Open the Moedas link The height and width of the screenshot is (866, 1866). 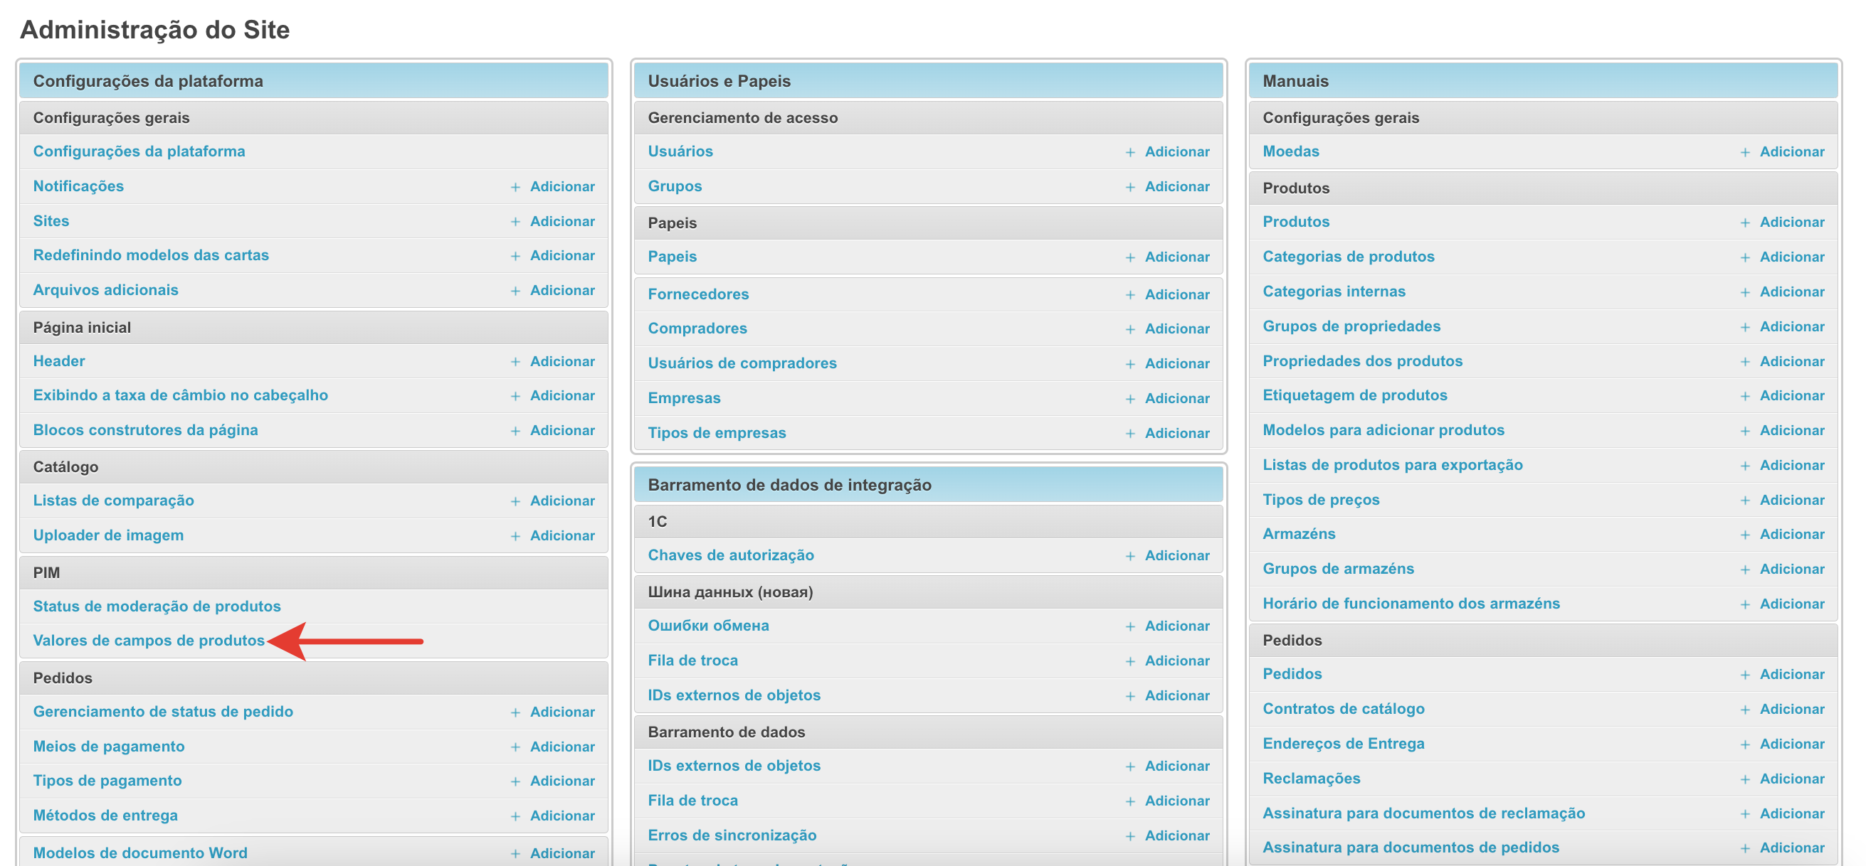tap(1291, 151)
